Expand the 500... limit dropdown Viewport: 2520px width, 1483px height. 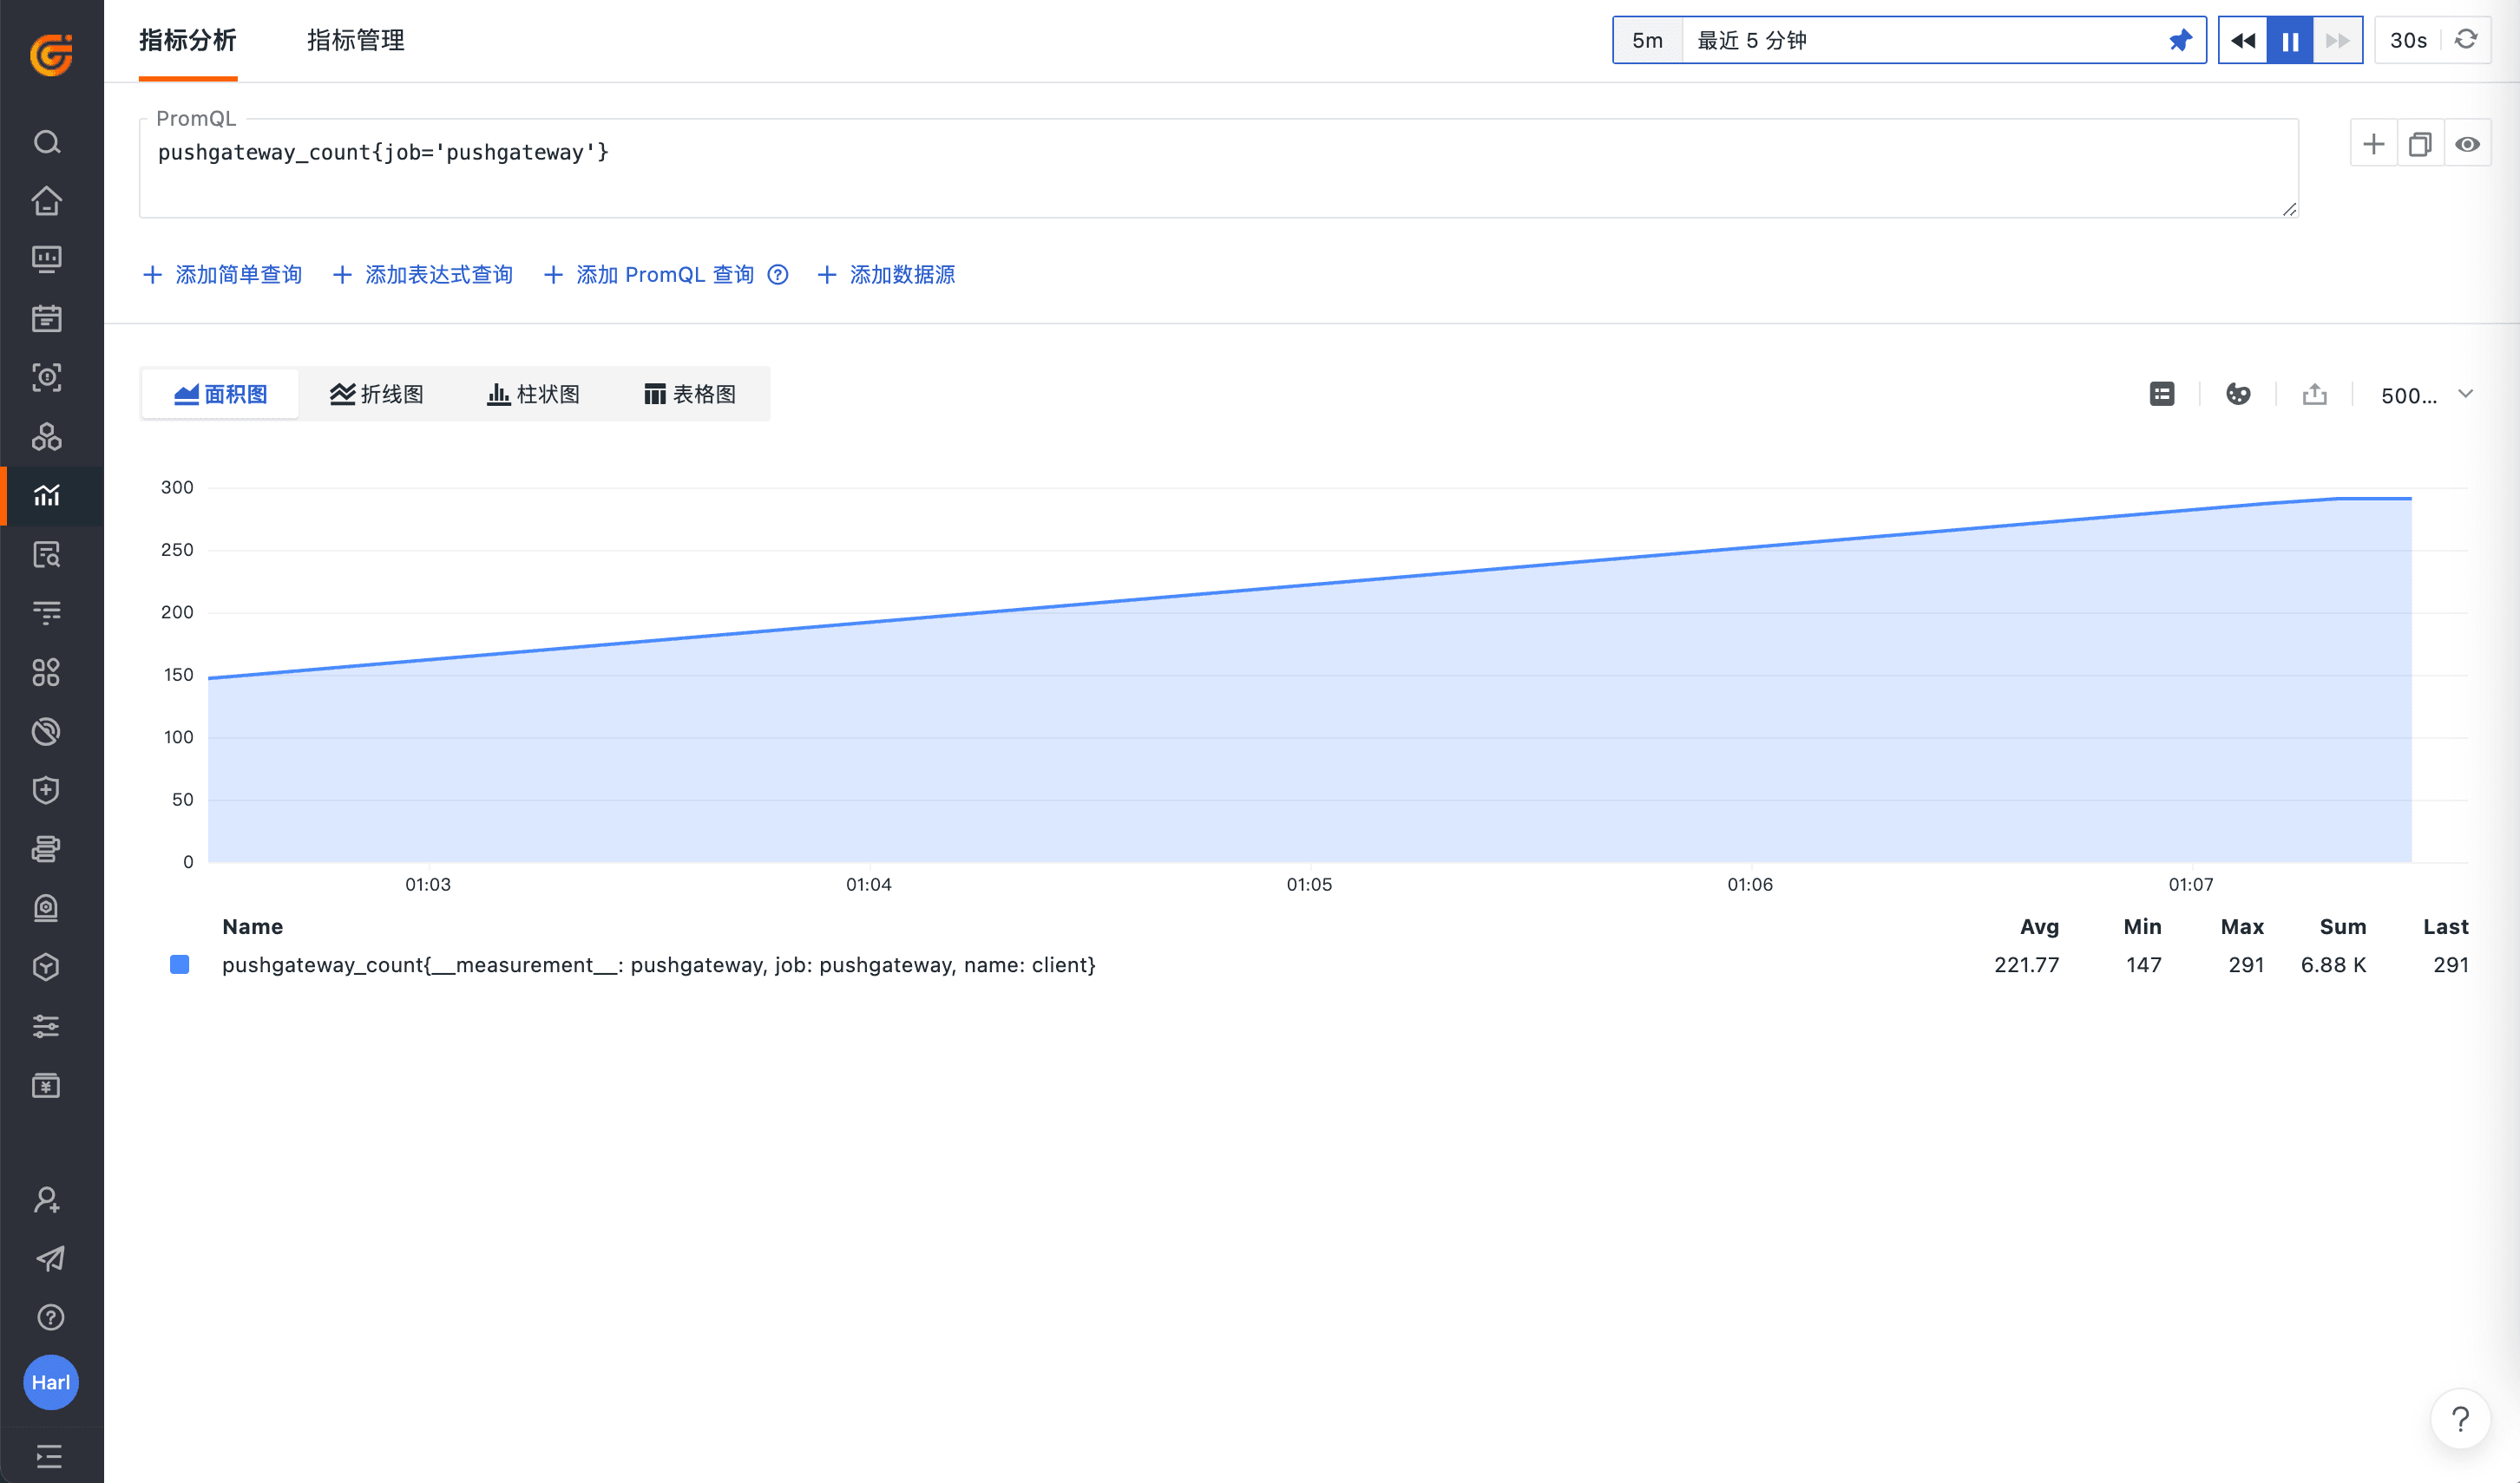tap(2427, 395)
